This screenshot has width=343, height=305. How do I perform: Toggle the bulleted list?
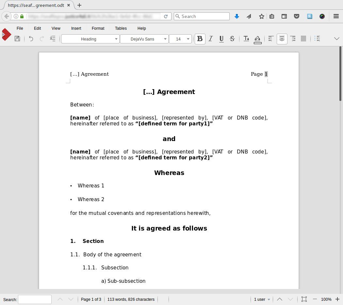[x=317, y=39]
